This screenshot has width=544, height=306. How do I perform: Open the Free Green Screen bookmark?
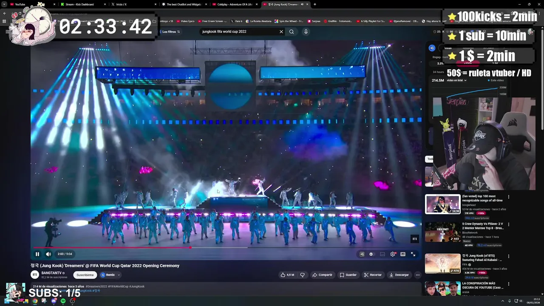coord(212,21)
